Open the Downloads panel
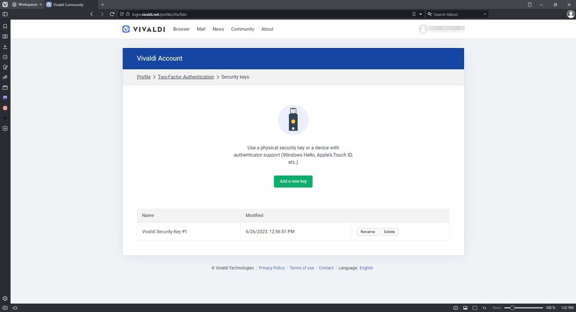 coord(5,47)
